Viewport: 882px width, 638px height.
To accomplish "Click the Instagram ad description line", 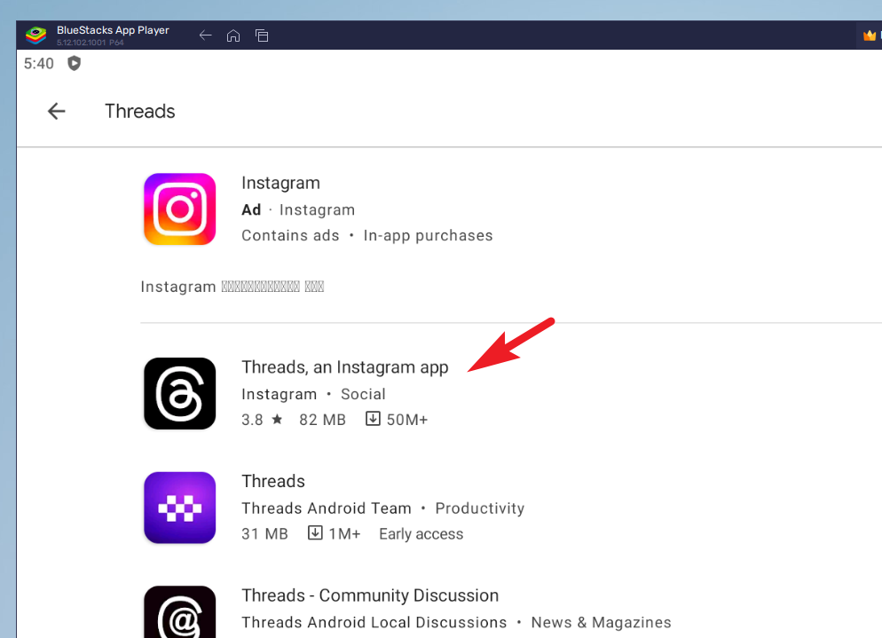I will click(x=232, y=287).
